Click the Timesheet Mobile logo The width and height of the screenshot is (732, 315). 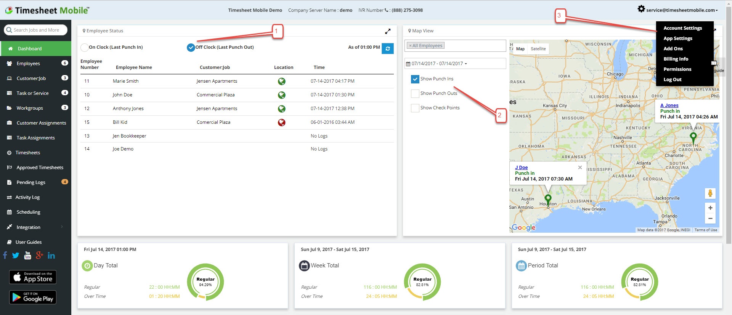47,10
